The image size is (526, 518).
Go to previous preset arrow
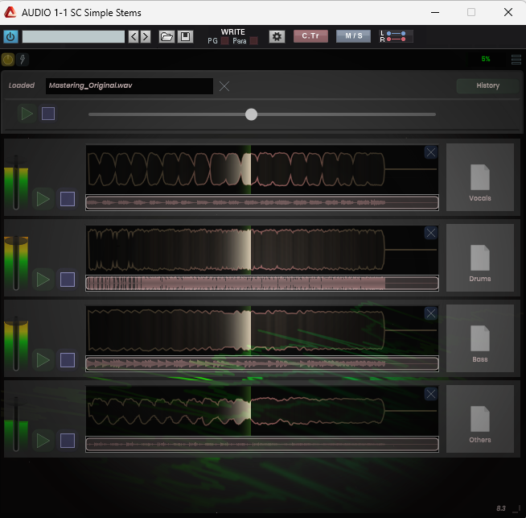[134, 36]
